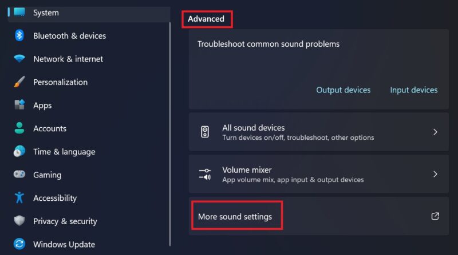Screen dimensions: 458x255
Task: Click the sidebar vertical scrollbar
Action: (169, 135)
